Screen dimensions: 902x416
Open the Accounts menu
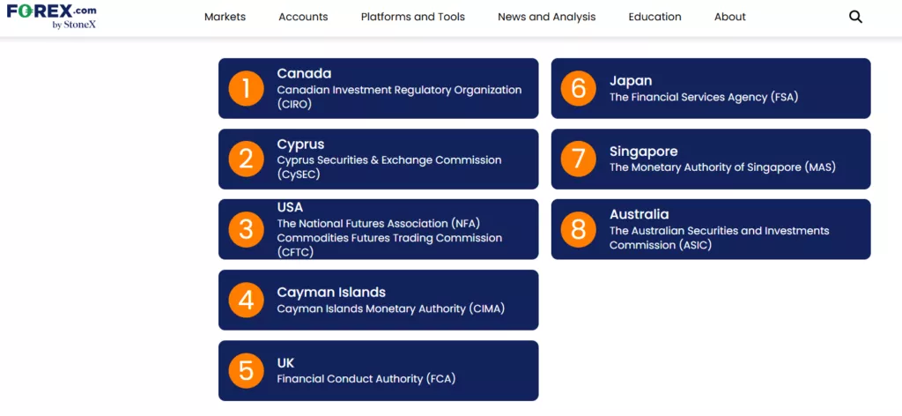click(303, 17)
